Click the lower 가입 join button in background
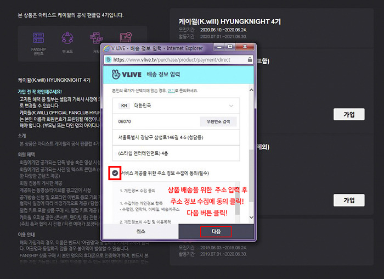 349,200
